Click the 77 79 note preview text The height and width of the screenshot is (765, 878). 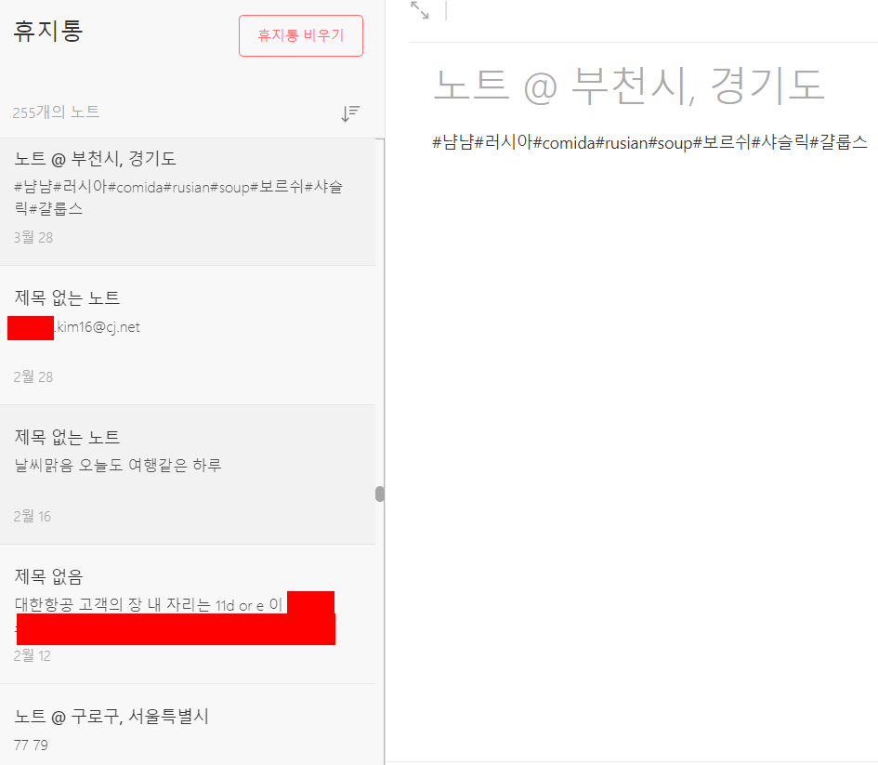click(x=31, y=745)
